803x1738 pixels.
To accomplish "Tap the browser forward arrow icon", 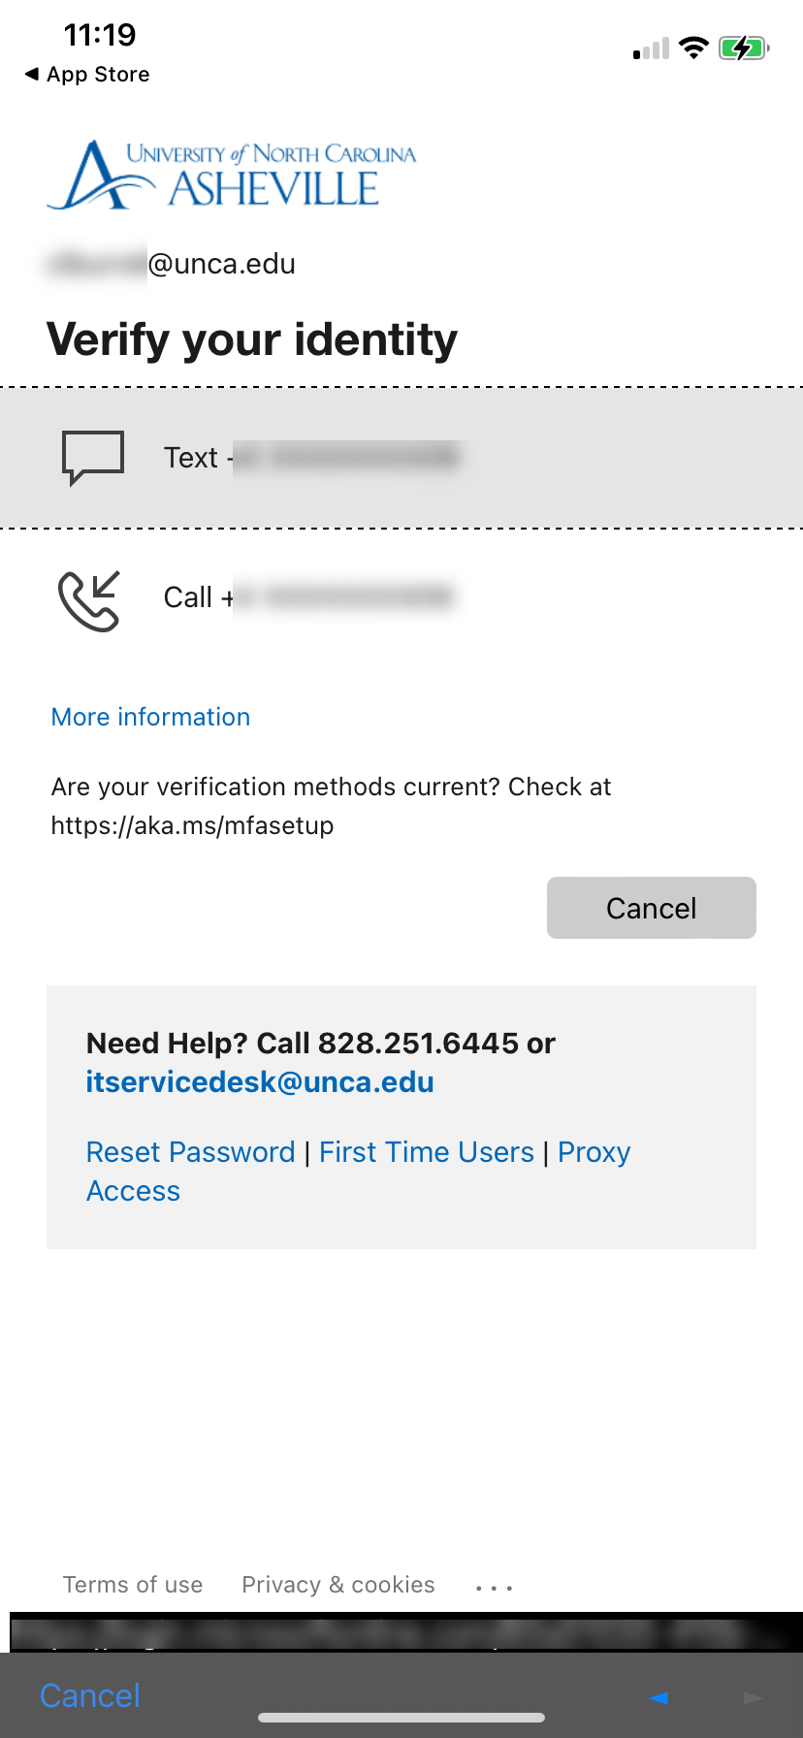I will pos(753,1697).
